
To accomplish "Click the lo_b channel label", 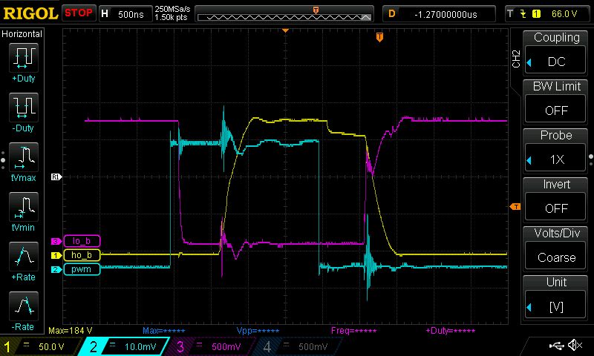I will pos(82,241).
